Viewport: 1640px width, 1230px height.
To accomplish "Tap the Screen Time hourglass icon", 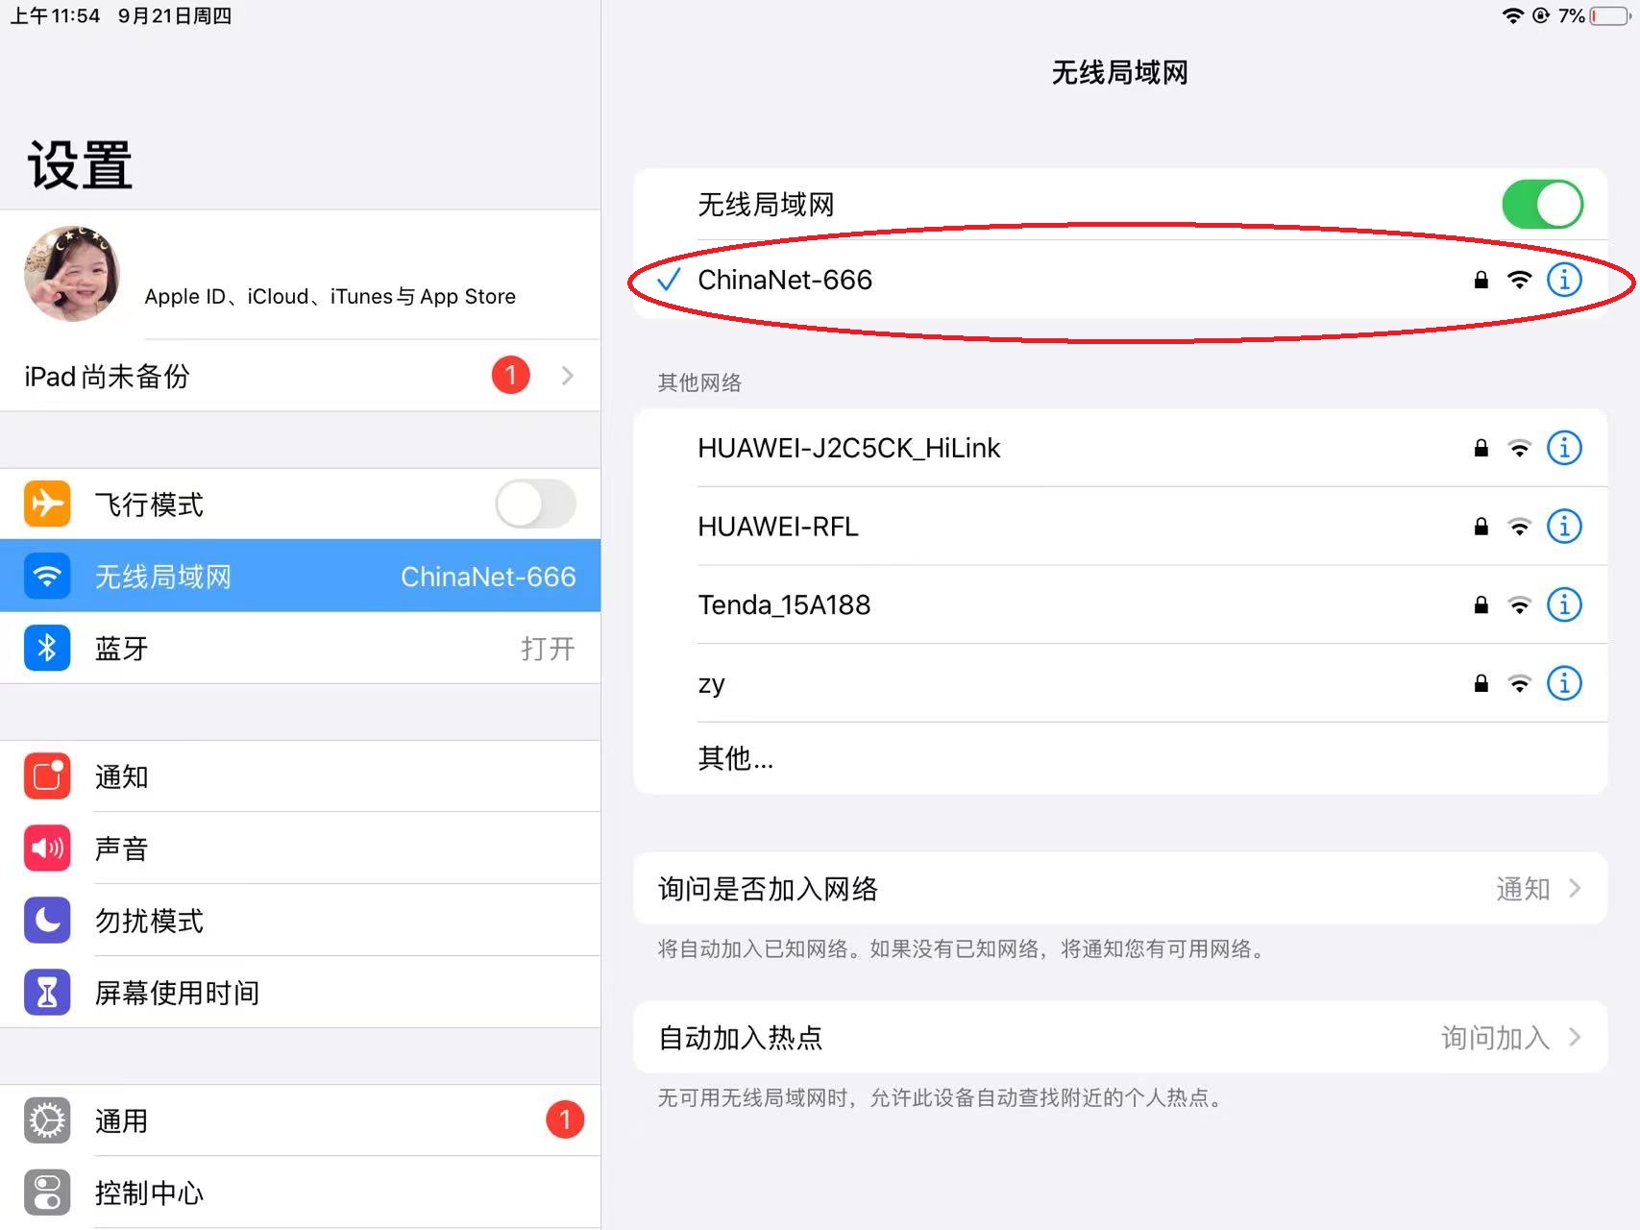I will pyautogui.click(x=47, y=993).
